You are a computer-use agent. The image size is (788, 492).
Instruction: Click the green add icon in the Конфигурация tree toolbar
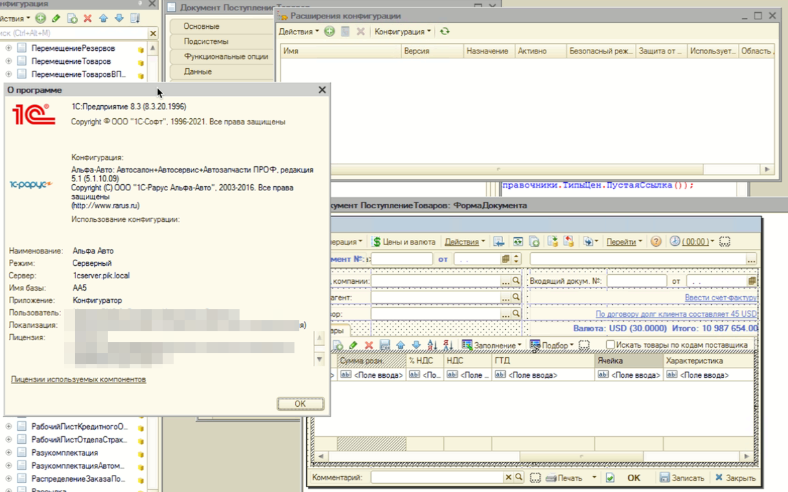pos(41,19)
